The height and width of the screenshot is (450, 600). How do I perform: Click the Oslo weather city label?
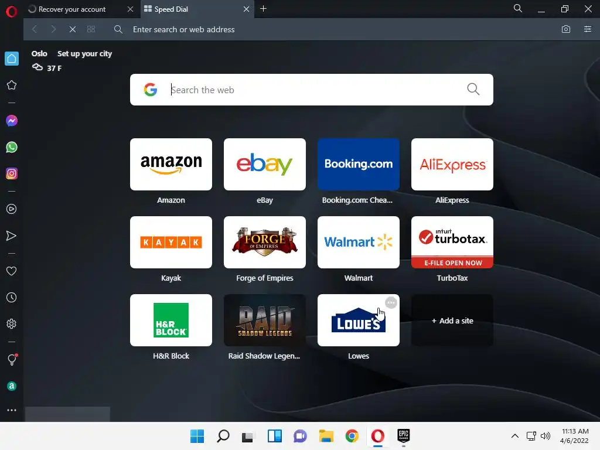[39, 53]
